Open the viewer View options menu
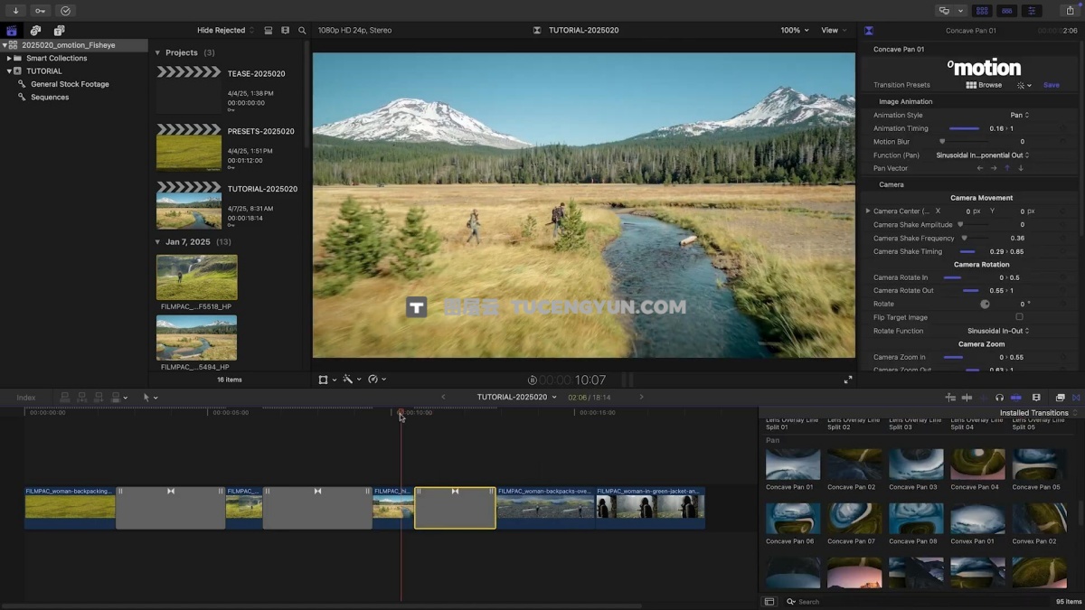 click(x=833, y=31)
